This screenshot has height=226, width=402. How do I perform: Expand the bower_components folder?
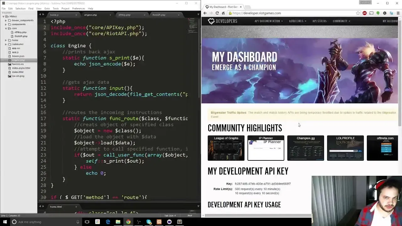tap(6, 20)
